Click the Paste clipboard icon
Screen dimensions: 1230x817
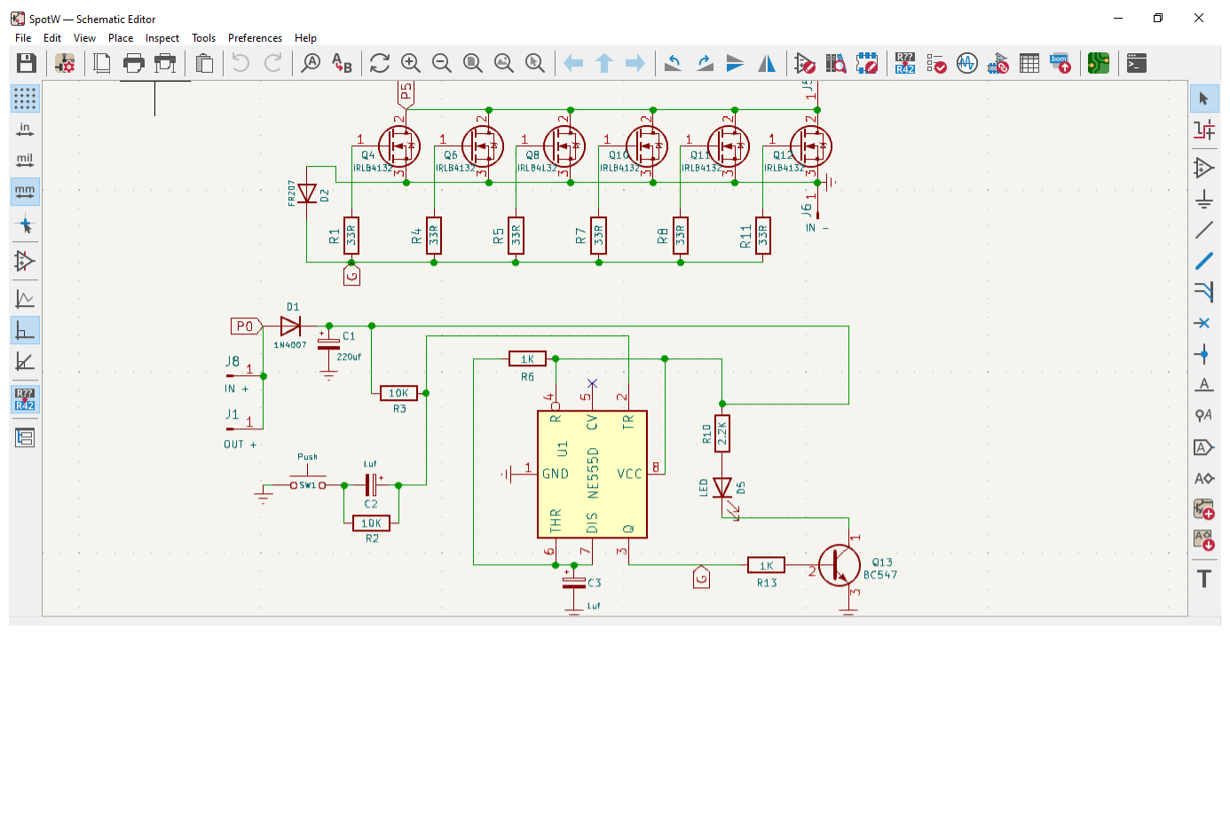tap(204, 63)
